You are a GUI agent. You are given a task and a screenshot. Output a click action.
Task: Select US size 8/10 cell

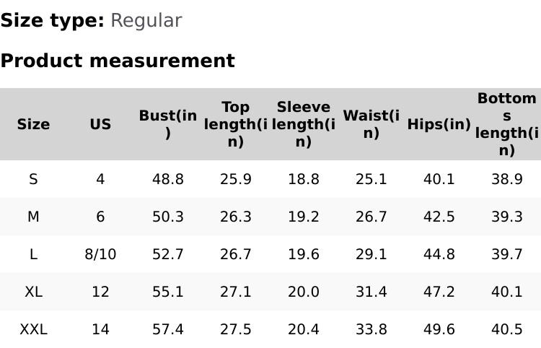click(100, 254)
